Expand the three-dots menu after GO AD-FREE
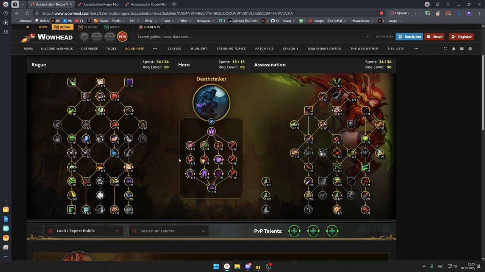This screenshot has height=272, width=485. coord(155,49)
